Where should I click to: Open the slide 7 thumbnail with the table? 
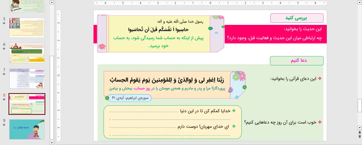(x=27, y=79)
